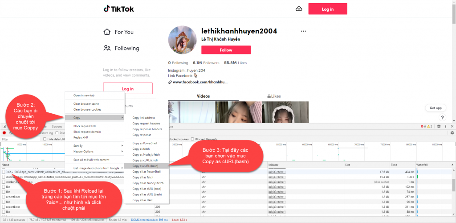Open the Sources tab in DevTools
This screenshot has height=223, width=456.
(x=57, y=127)
